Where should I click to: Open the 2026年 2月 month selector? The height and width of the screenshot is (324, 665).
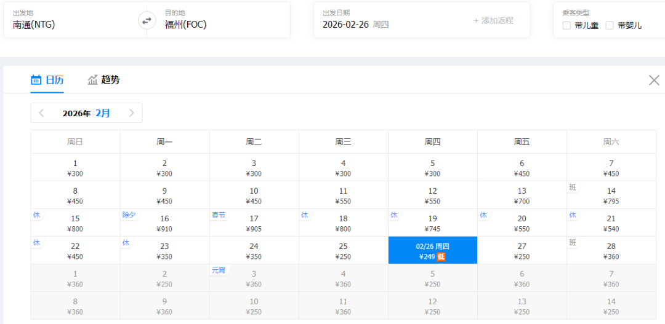pyautogui.click(x=86, y=113)
